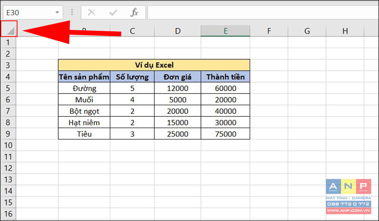Click unit price cell 12000

coord(178,88)
